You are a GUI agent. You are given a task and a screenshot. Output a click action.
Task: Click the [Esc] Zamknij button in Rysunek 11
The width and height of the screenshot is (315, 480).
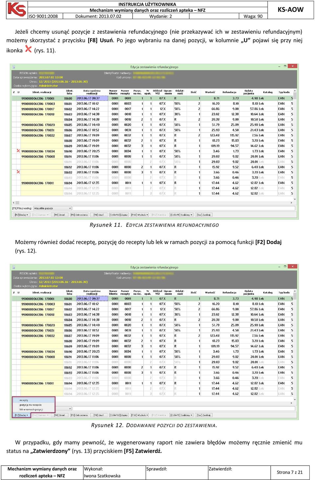(x=204, y=215)
